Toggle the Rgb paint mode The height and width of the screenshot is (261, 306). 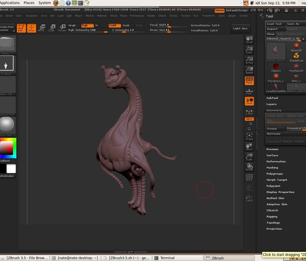pyautogui.click(x=87, y=25)
